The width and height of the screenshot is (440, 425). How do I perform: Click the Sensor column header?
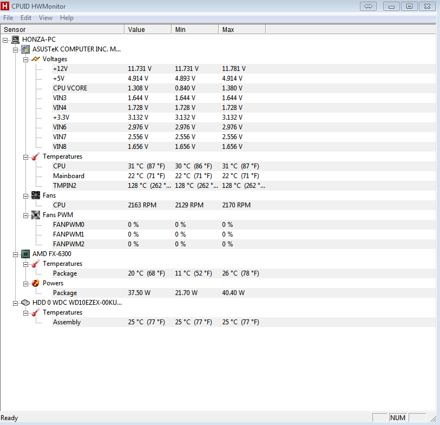click(62, 29)
